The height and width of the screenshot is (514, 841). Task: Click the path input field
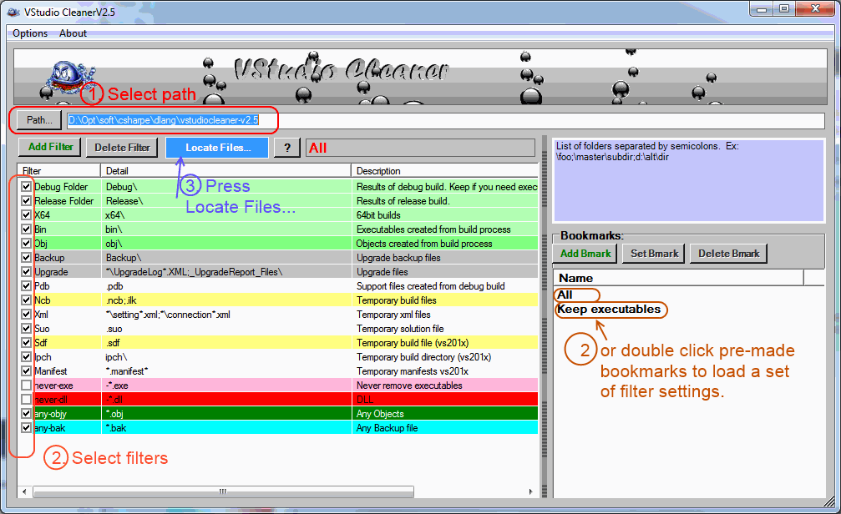(x=446, y=121)
